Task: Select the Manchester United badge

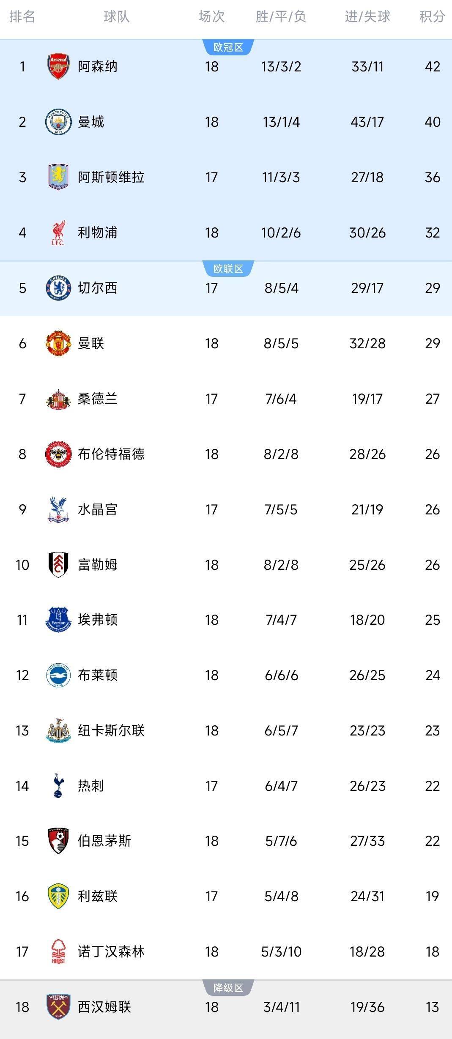Action: tap(59, 343)
